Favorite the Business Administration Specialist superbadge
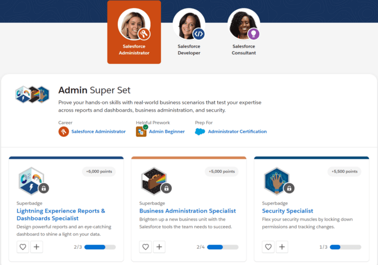Screen dimensions: 378x265 coord(145,247)
